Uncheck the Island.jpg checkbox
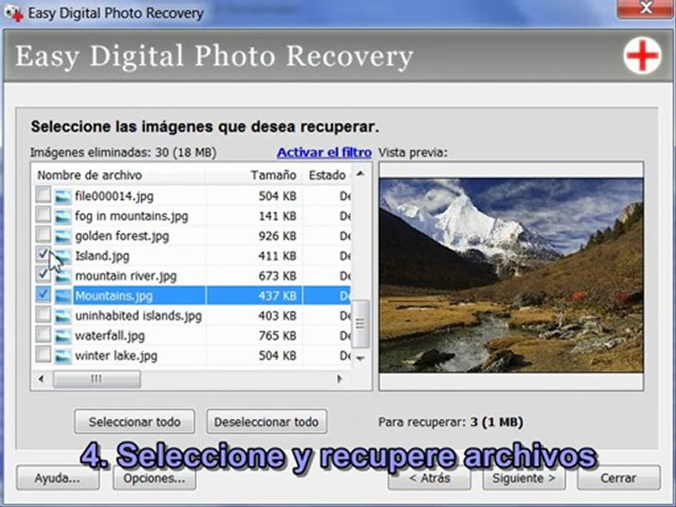 43,254
